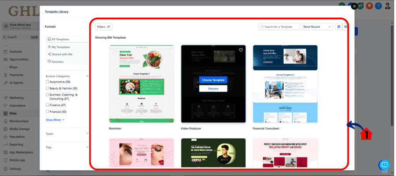Click the Mobile App icon

(6, 160)
